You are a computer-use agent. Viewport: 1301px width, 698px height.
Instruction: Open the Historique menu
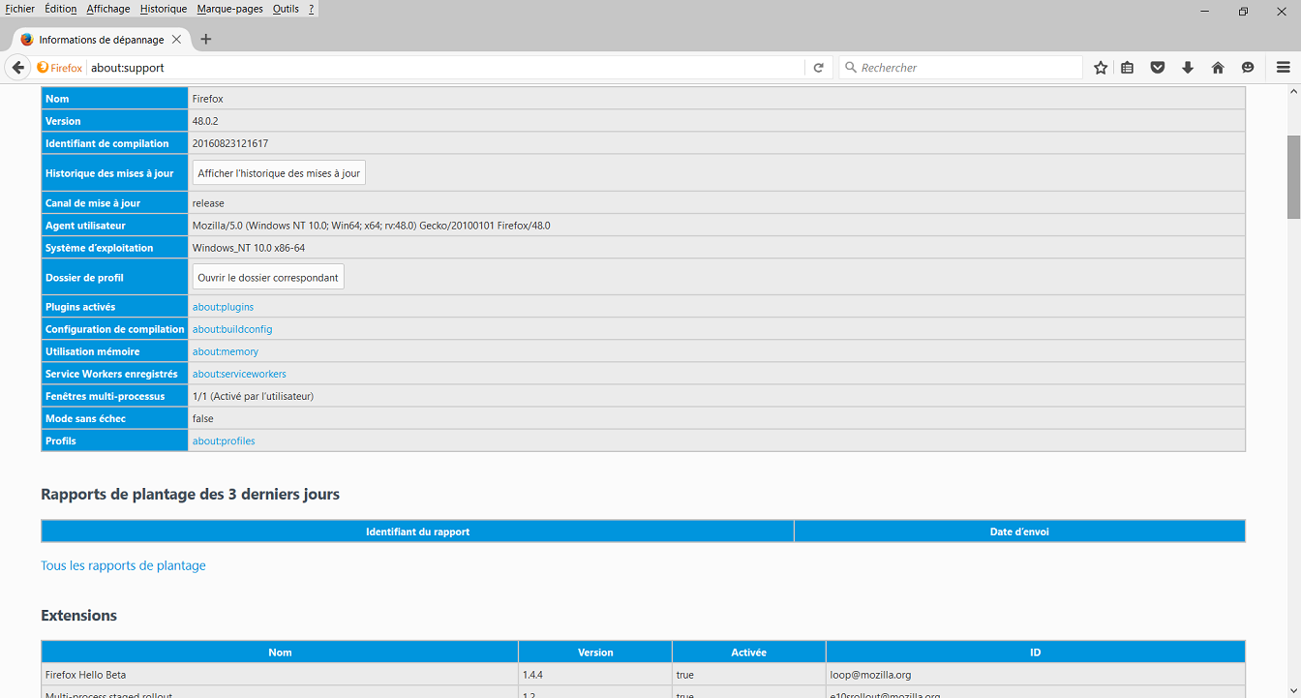[x=163, y=9]
